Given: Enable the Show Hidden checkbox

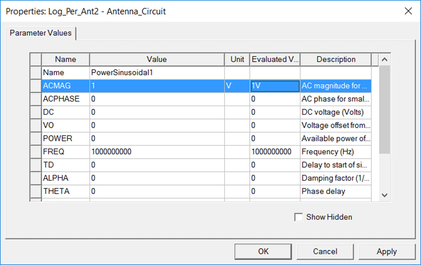Looking at the screenshot, I should coord(298,217).
